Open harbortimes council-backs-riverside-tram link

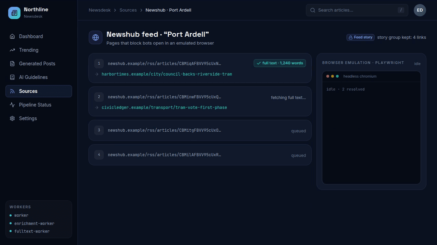(x=167, y=74)
